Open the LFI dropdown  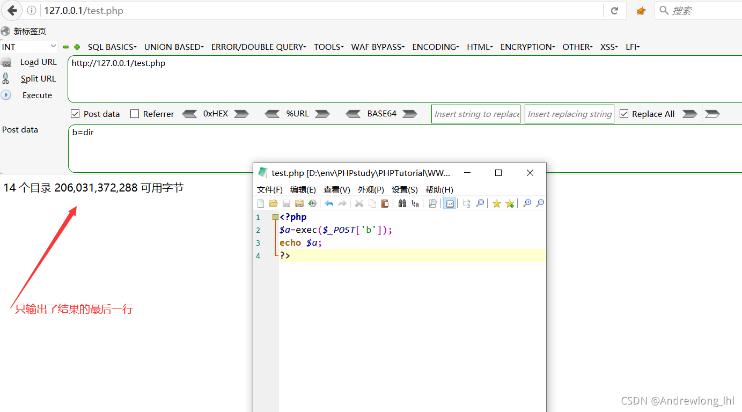(633, 47)
